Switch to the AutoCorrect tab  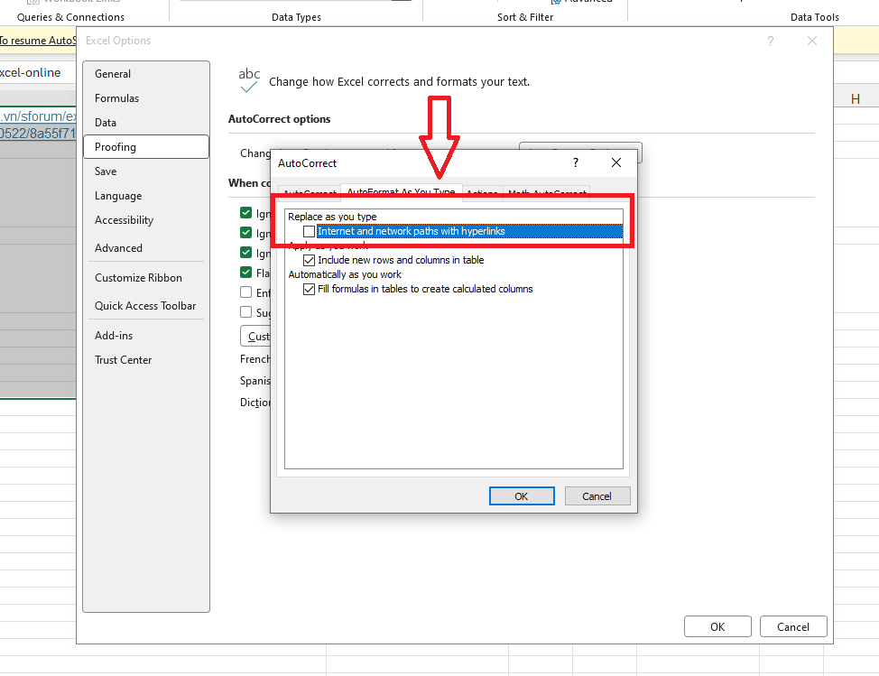310,191
